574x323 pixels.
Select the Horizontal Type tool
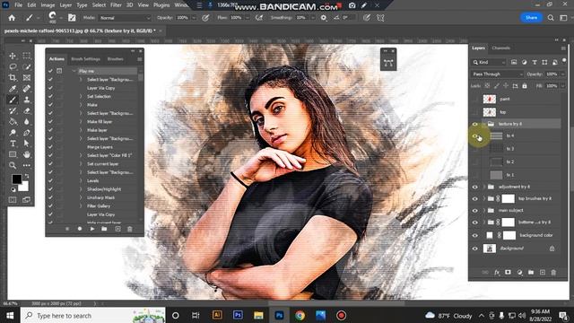tap(13, 144)
